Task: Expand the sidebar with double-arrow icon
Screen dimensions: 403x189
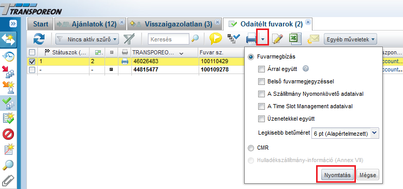Action: (13, 24)
